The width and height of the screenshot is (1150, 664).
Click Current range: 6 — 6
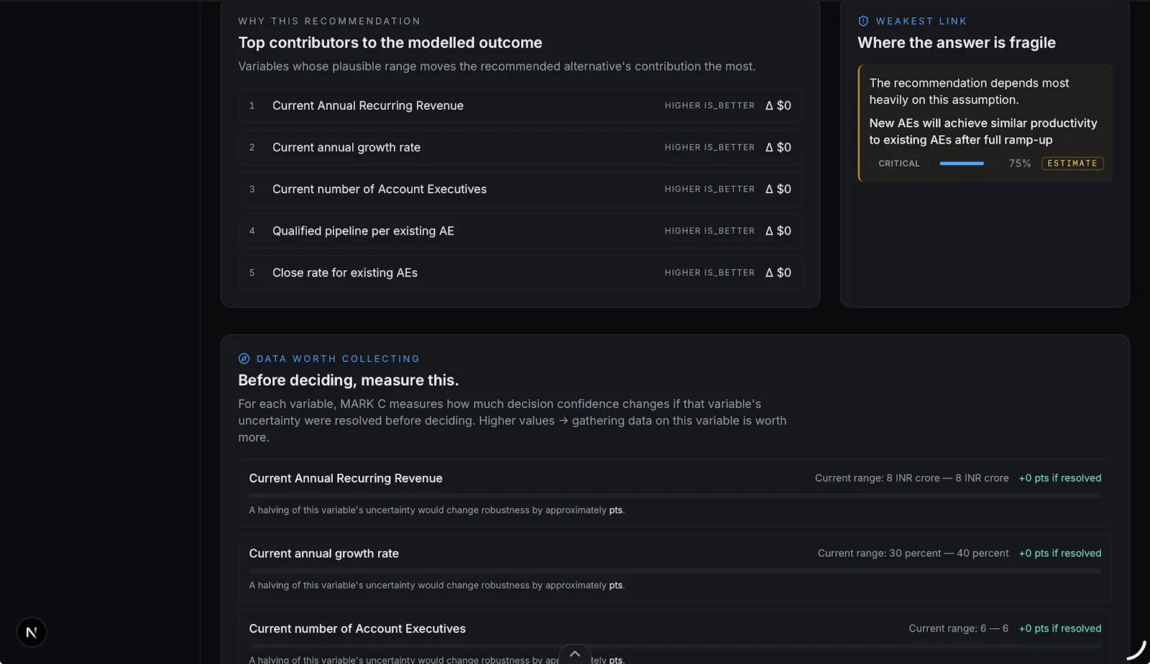958,629
